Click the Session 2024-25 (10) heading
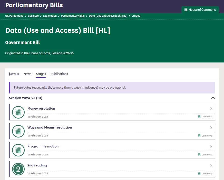The image size is (224, 180). [26, 98]
